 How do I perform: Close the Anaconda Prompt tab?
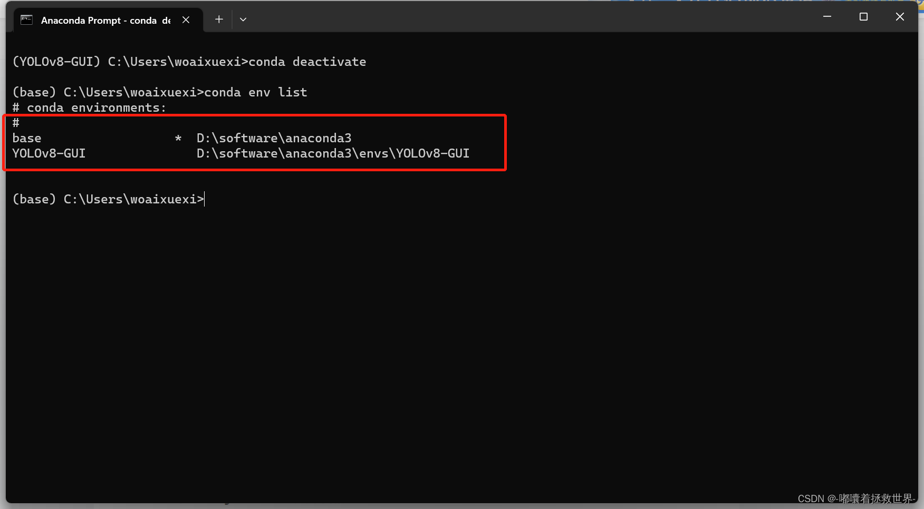click(186, 20)
